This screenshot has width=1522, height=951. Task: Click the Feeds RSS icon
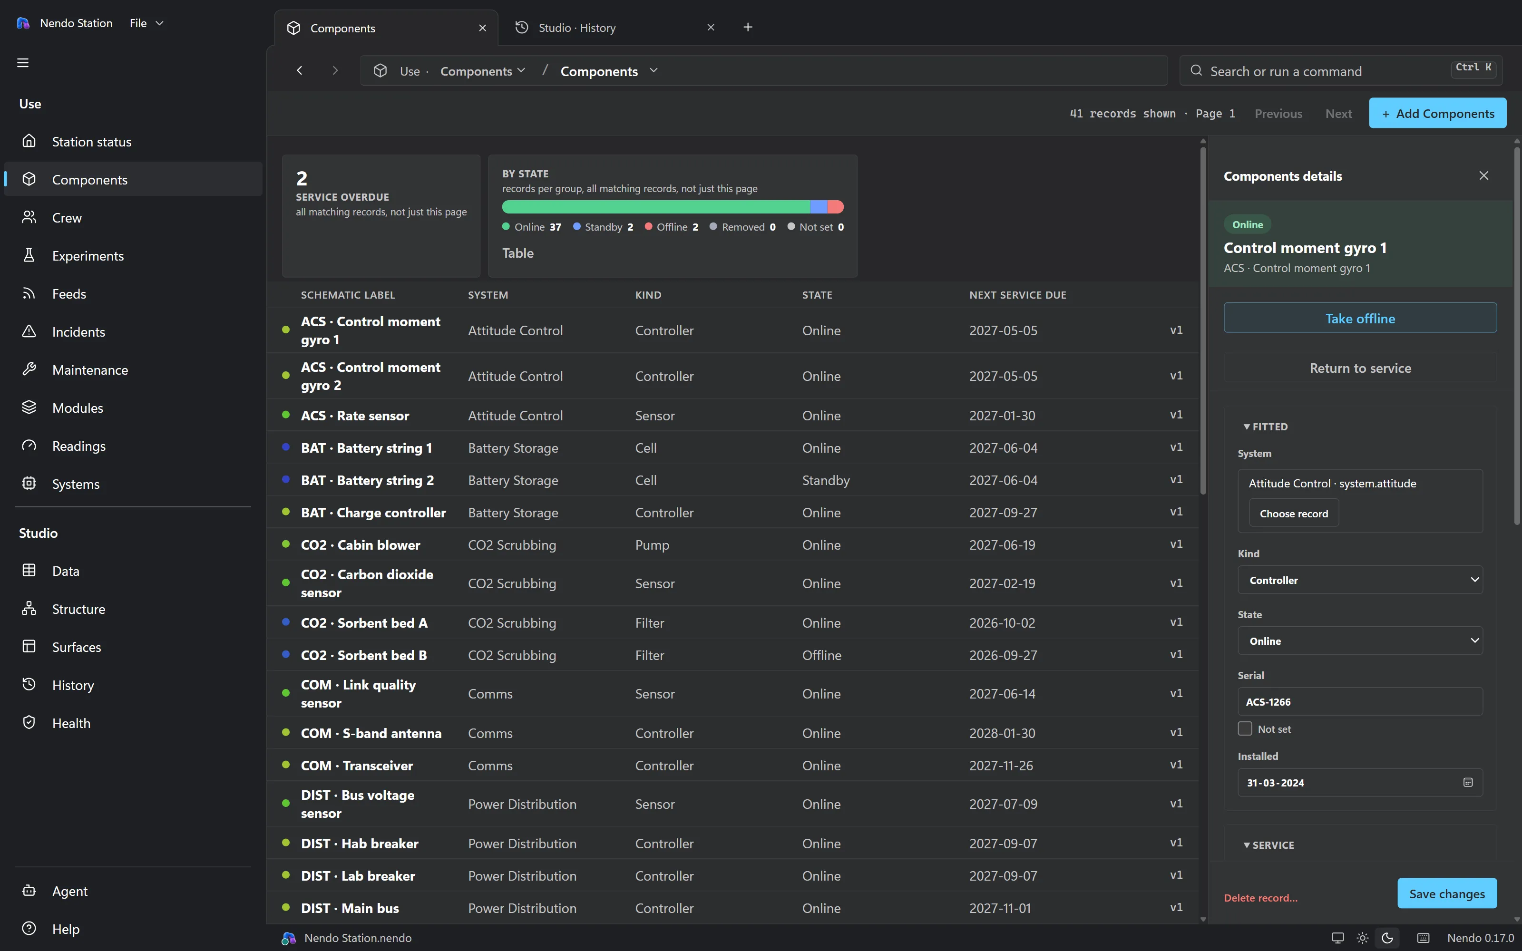(29, 293)
